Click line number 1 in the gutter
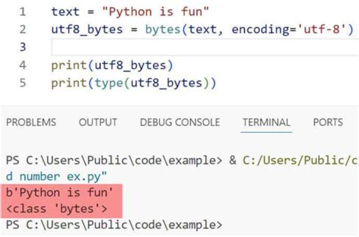The height and width of the screenshot is (237, 359). pyautogui.click(x=23, y=11)
